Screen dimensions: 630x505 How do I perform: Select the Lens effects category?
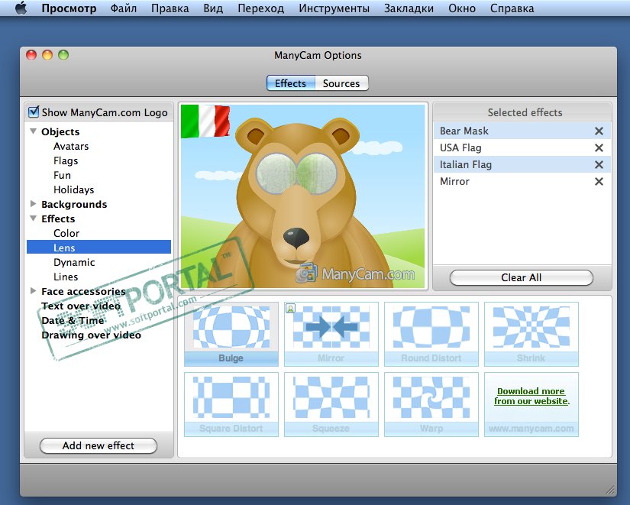tap(99, 248)
